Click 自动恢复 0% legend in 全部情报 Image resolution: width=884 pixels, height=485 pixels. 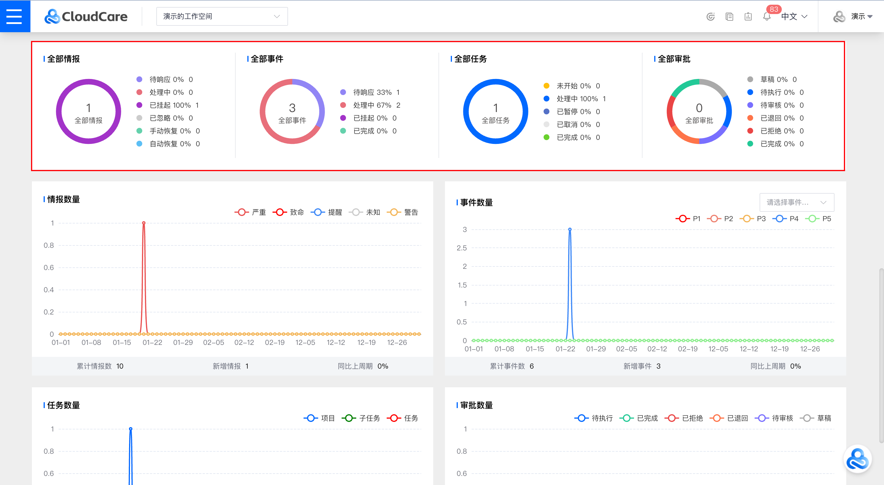[x=168, y=144]
